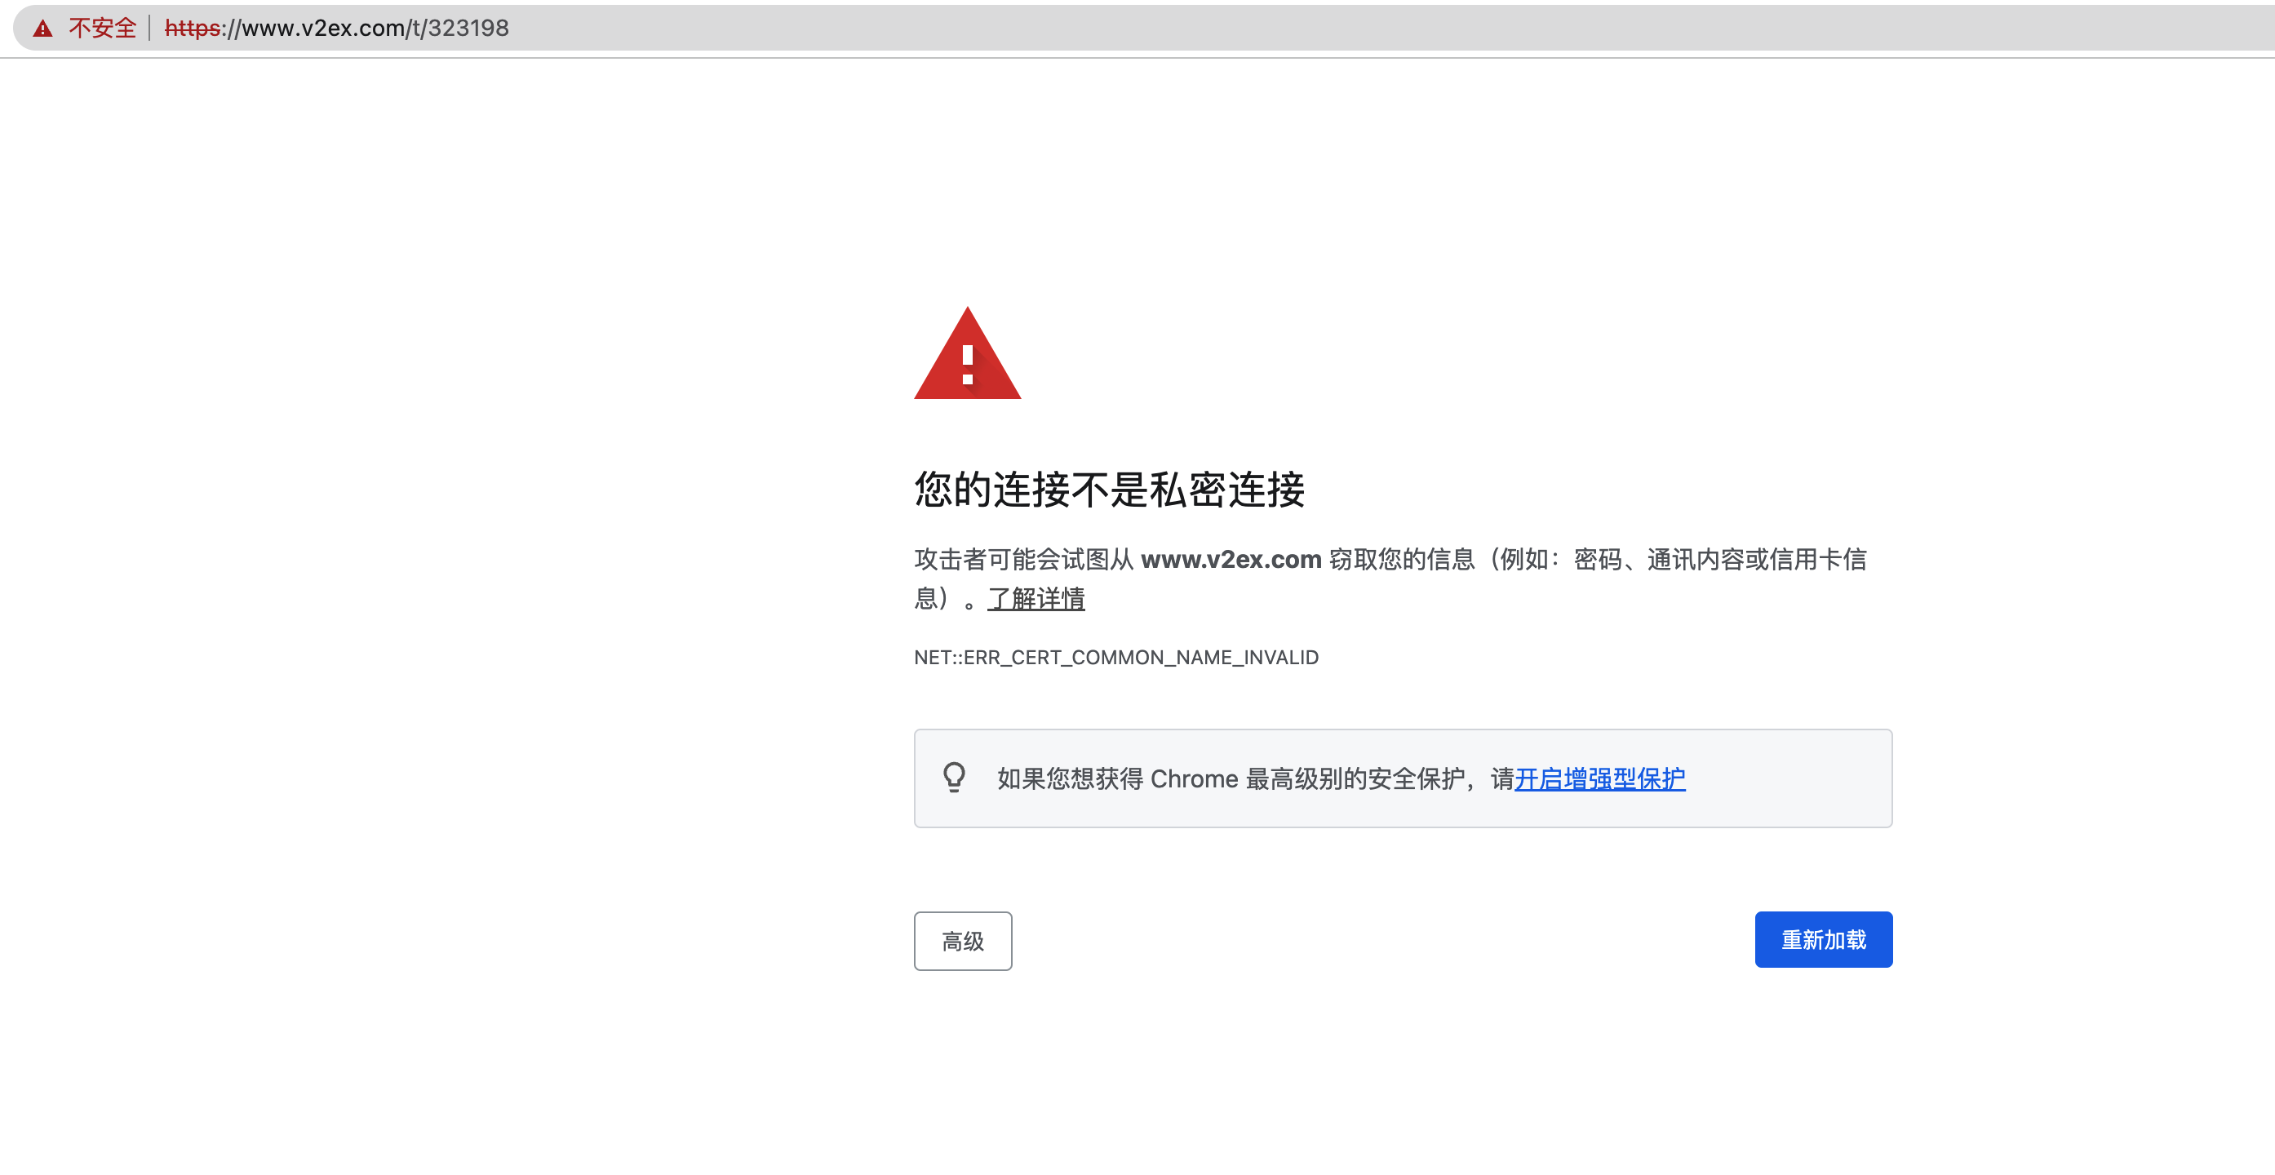Click the www.v2ex.com domain in address bar
This screenshot has width=2275, height=1175.
tap(323, 29)
